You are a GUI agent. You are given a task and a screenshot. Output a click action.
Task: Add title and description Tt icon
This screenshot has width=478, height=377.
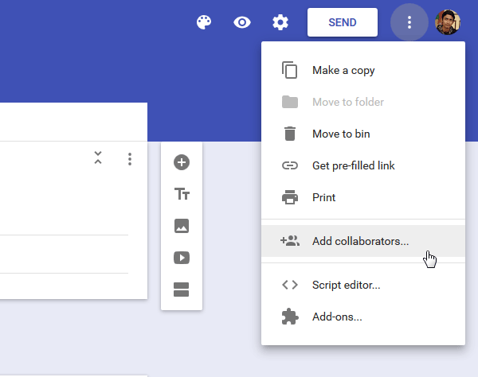(x=182, y=194)
